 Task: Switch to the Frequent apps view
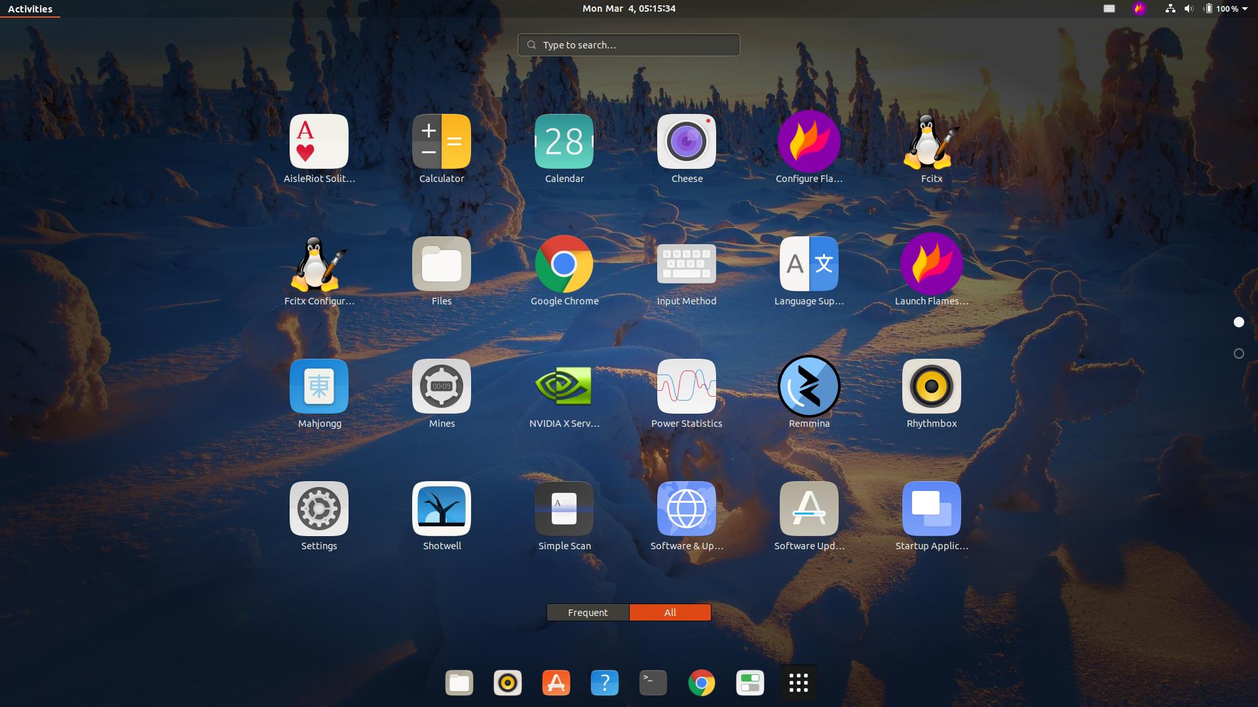(588, 612)
